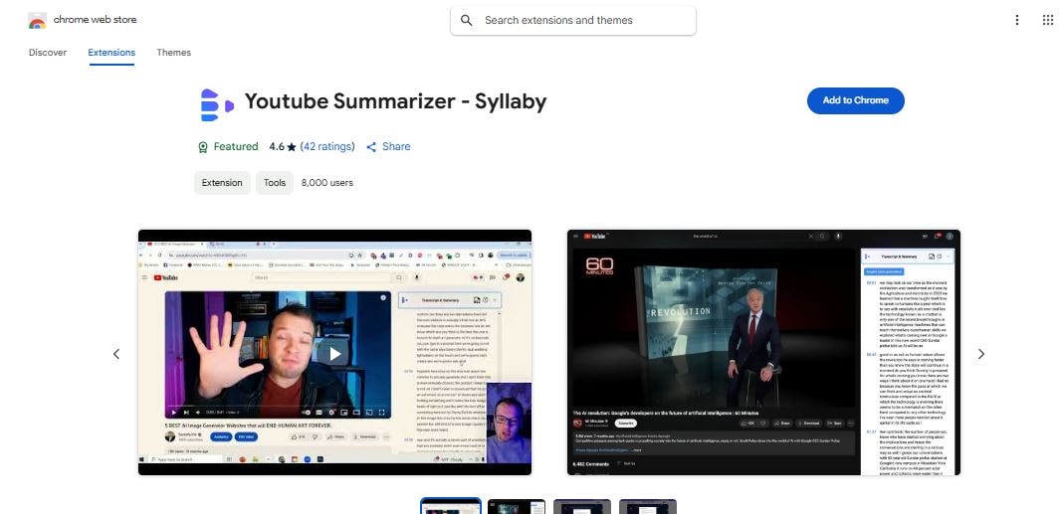Open the 60 Minutes screenshot preview
This screenshot has height=514, width=1060.
click(x=764, y=352)
